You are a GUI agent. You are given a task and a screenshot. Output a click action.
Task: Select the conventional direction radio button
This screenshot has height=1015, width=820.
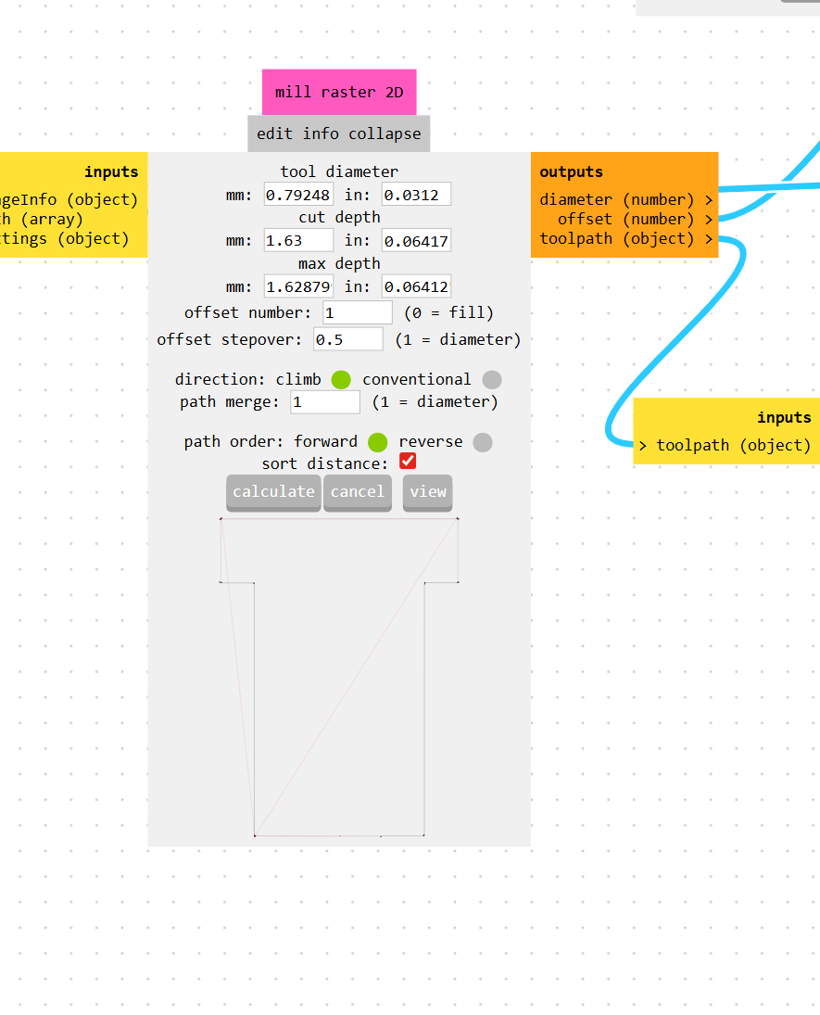tap(492, 380)
